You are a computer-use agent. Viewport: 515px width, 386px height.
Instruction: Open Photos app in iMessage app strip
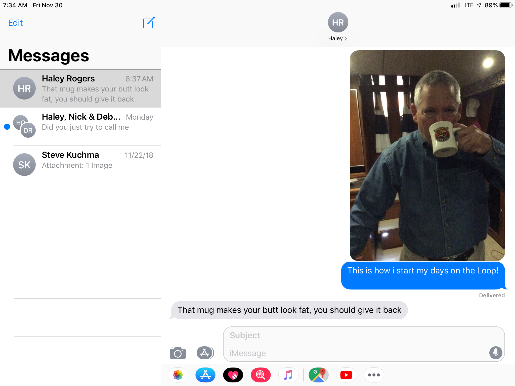point(178,375)
